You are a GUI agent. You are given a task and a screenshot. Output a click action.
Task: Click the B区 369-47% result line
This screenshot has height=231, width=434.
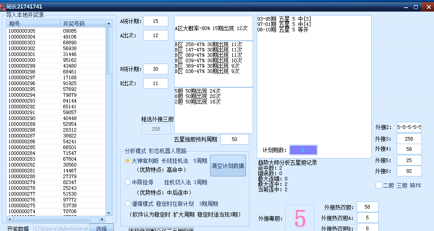point(207,66)
